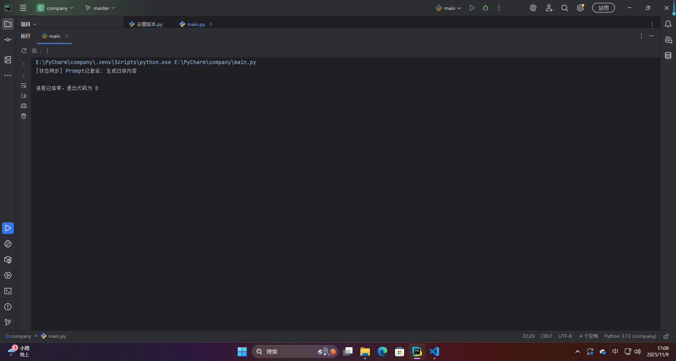The image size is (676, 361).
Task: Open IDE settings gear
Action: tap(580, 8)
